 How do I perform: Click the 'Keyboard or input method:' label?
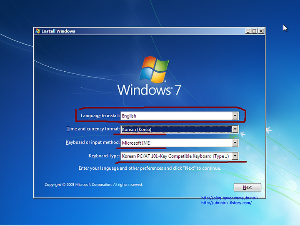pyautogui.click(x=92, y=142)
